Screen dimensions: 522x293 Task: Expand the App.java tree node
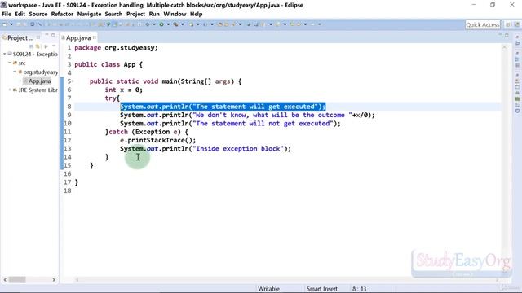(x=20, y=81)
